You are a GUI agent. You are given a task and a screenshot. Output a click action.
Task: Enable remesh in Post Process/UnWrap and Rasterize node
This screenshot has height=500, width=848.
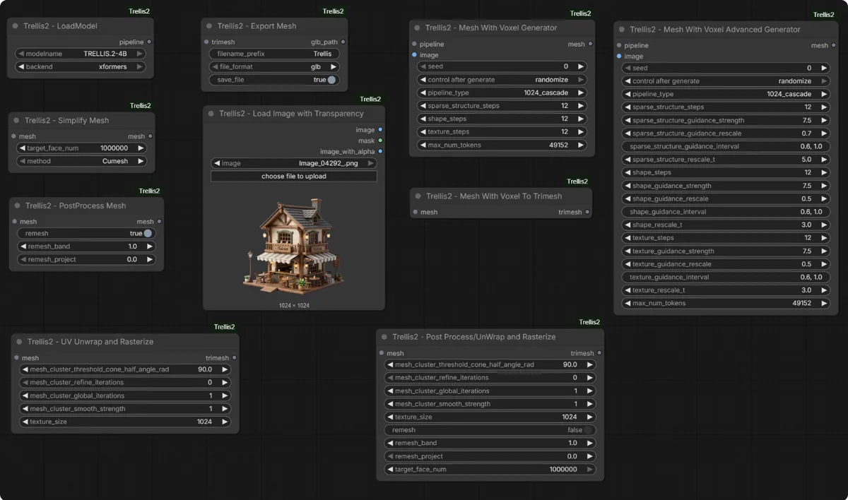coord(589,430)
